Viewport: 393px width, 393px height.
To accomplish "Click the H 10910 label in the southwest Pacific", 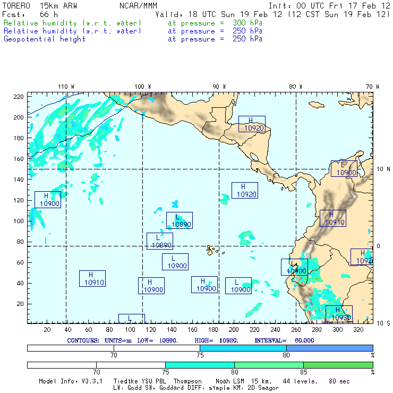I will (x=92, y=279).
